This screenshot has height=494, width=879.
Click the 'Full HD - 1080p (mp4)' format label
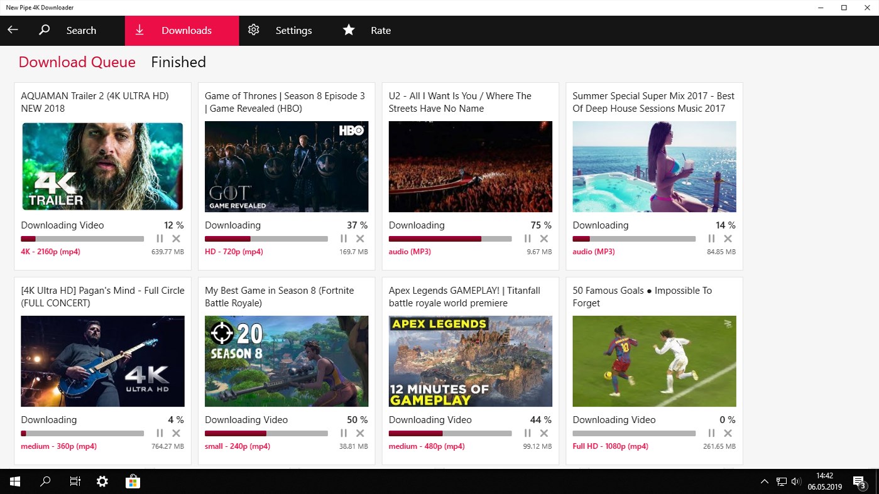coord(611,446)
